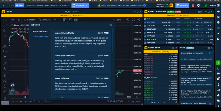Screen dimensions: 221x111
Task: Open Crowny Listing news external link
Action: [x=210, y=53]
